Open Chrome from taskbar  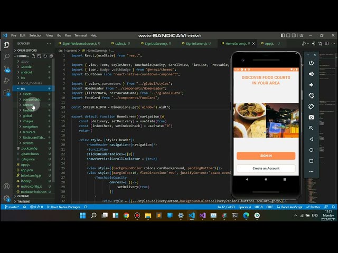click(x=126, y=216)
